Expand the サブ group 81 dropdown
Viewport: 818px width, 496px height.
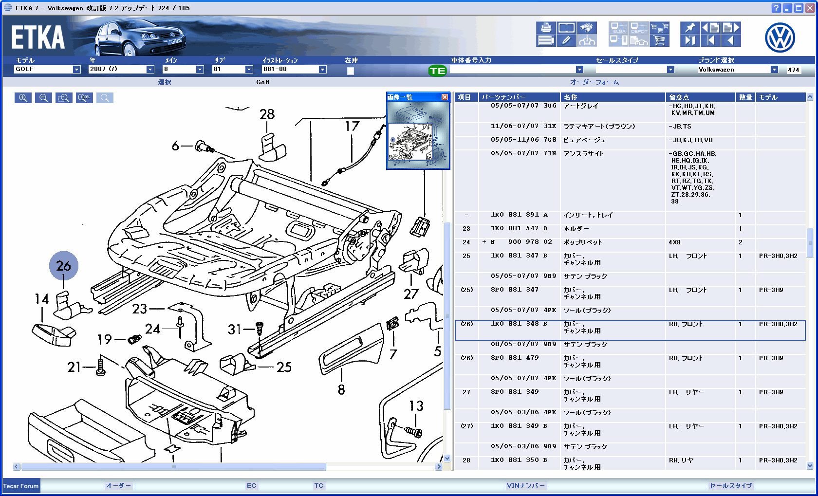(x=249, y=70)
